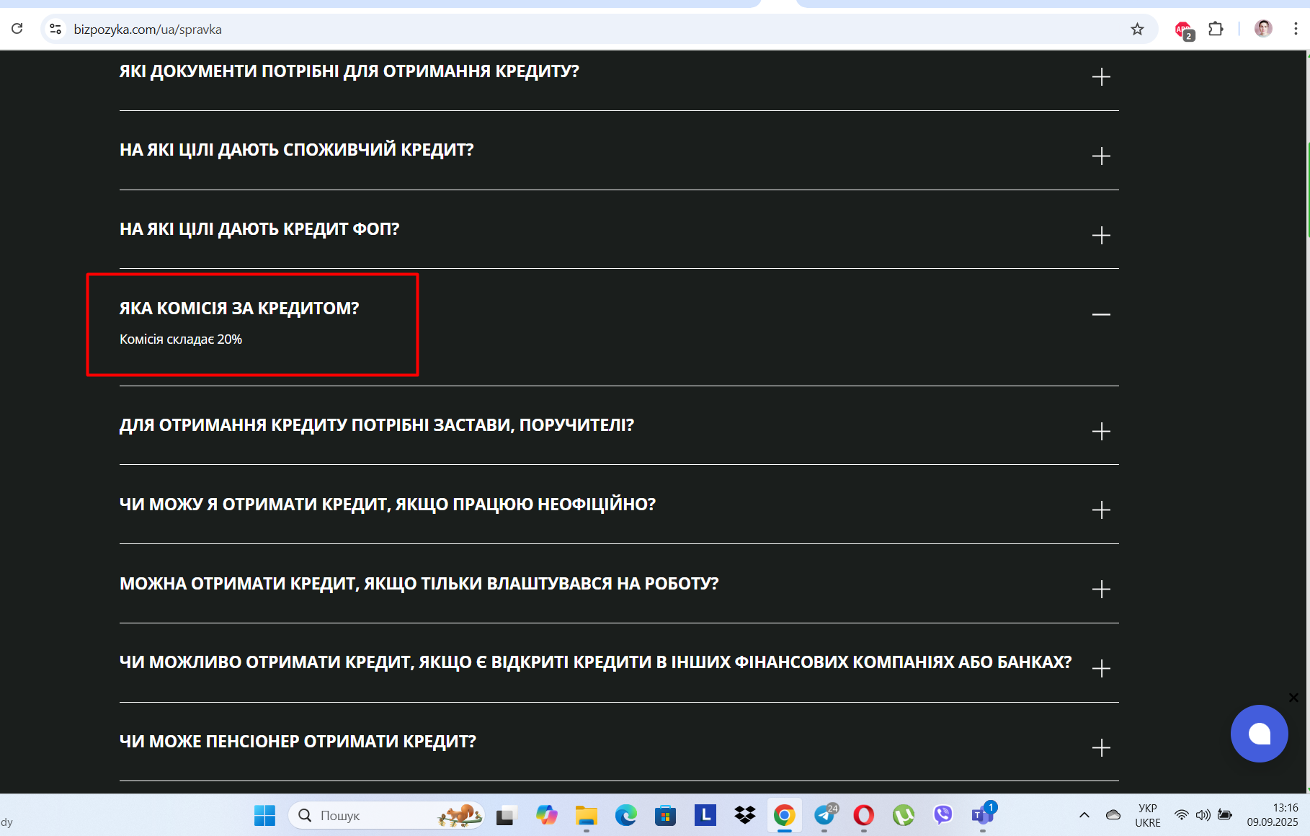
Task: Open the ad blocker extension icon
Action: click(x=1184, y=30)
